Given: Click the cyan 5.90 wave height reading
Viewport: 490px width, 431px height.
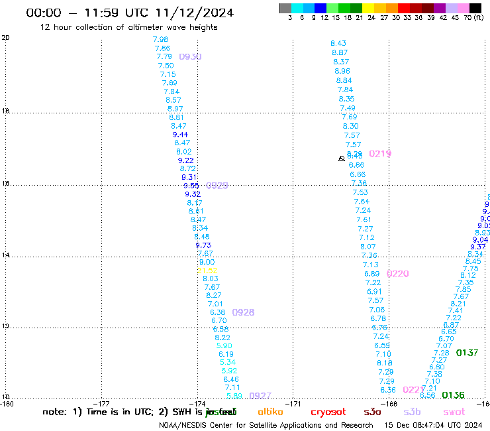Looking at the screenshot, I should [x=224, y=345].
